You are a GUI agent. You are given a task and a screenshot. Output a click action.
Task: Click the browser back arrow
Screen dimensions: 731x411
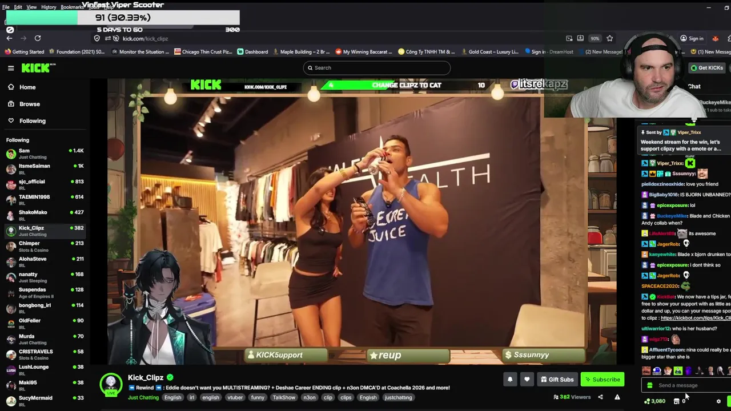[x=9, y=38]
